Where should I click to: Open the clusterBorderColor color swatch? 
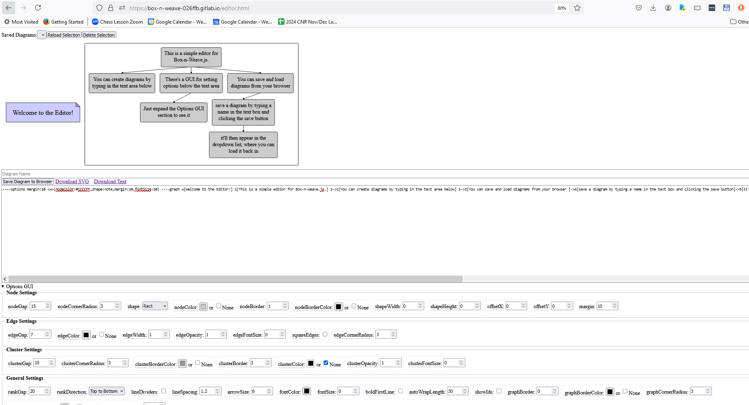point(183,363)
